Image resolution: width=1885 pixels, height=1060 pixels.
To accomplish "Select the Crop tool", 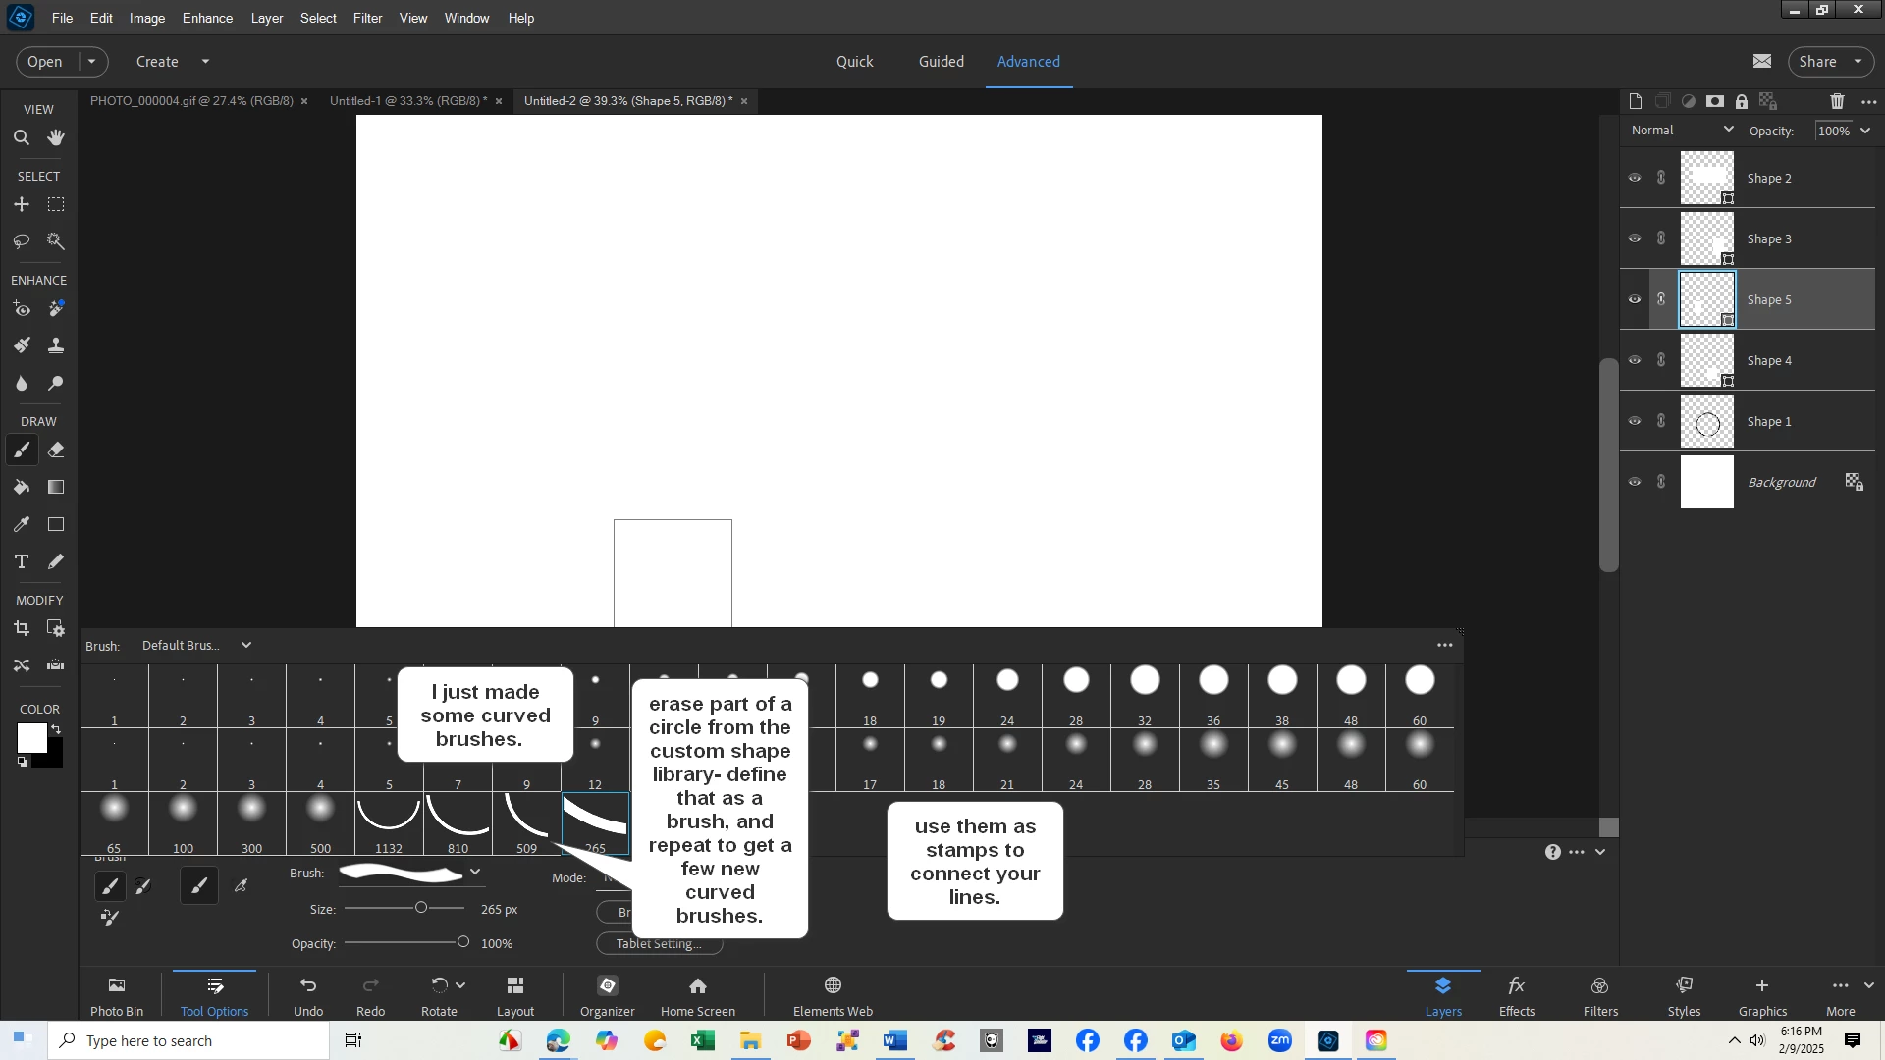I will (21, 629).
